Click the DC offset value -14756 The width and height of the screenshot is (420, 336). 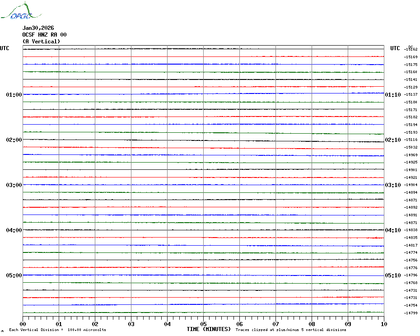point(411,260)
